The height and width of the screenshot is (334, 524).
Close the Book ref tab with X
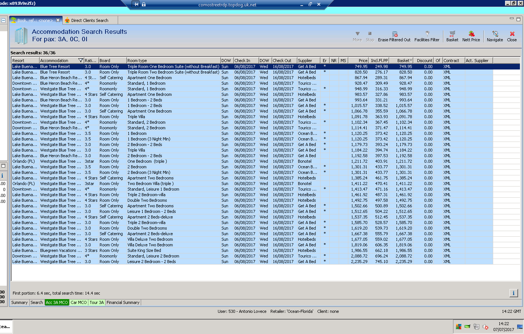(x=58, y=20)
